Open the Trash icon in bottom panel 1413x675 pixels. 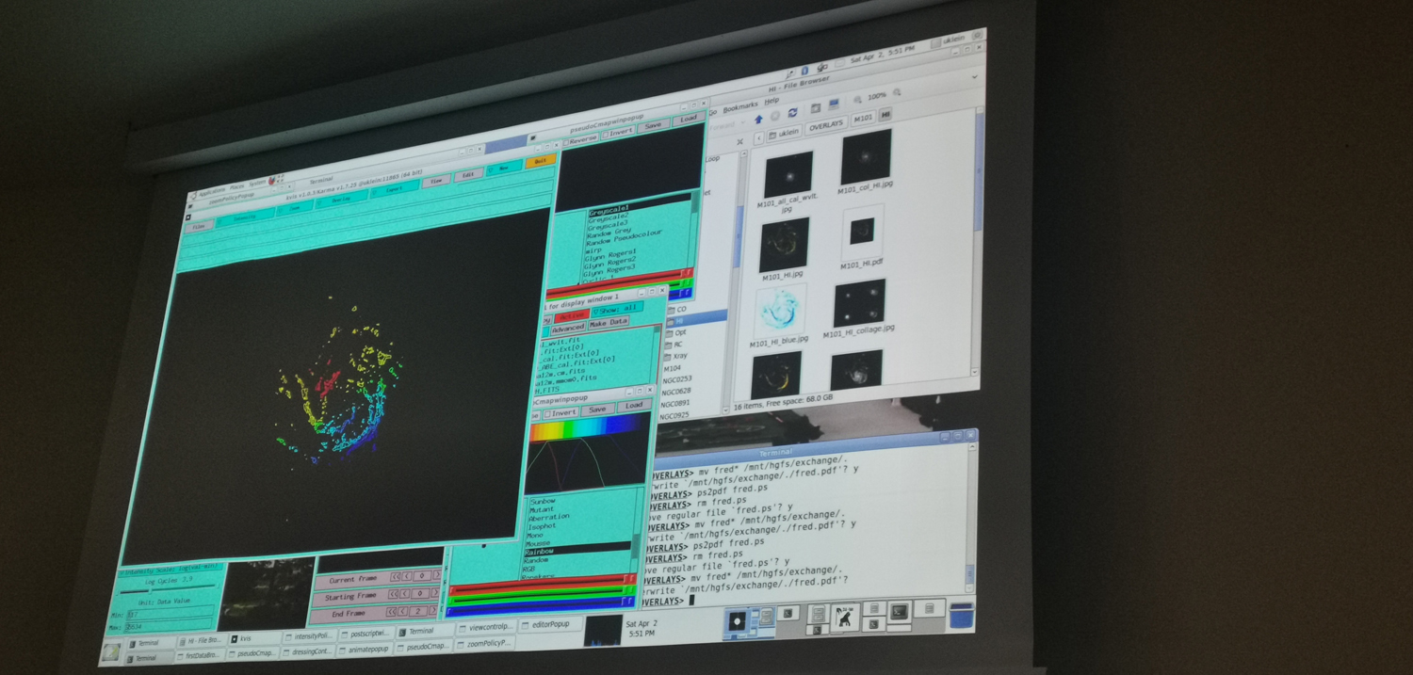(962, 616)
